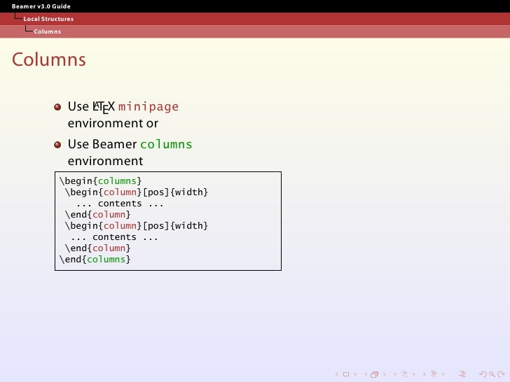Click the subsection navigation icon

pyautogui.click(x=405, y=374)
